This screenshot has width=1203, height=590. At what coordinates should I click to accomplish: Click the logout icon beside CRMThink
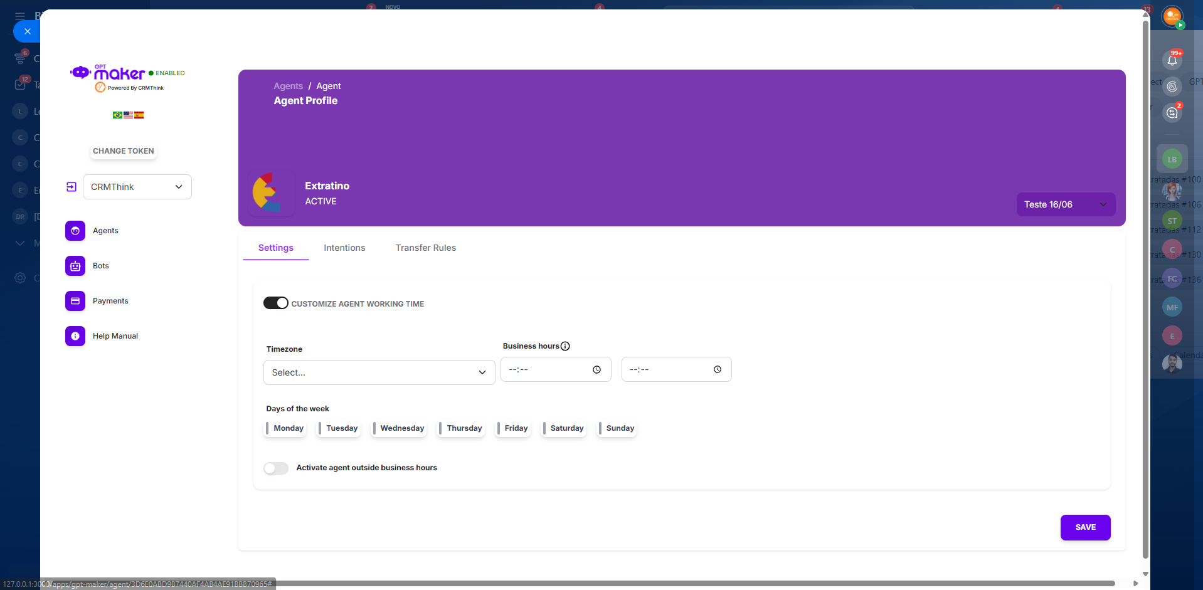click(x=72, y=187)
